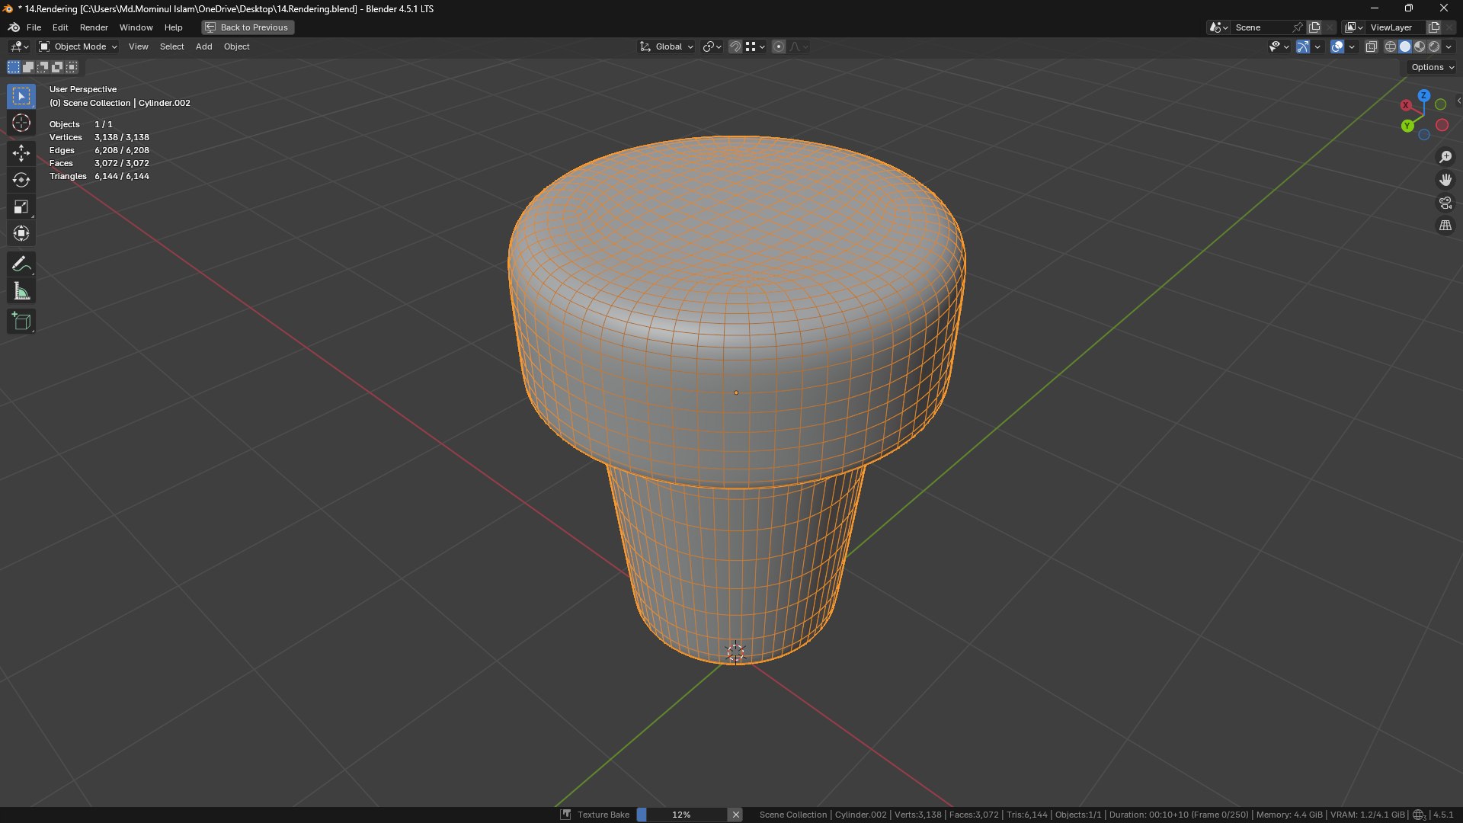The height and width of the screenshot is (823, 1463).
Task: Click the zoom magnifier viewport button
Action: click(x=1445, y=157)
